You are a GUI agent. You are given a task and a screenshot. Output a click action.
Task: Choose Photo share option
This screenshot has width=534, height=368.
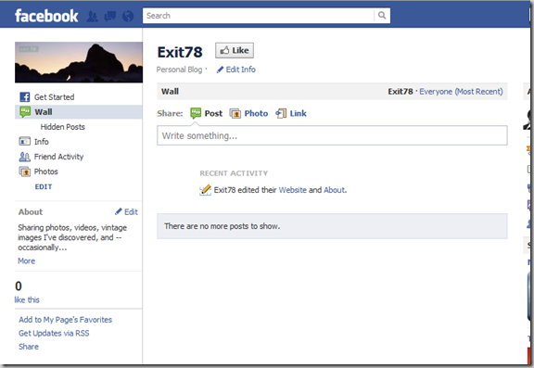click(256, 113)
